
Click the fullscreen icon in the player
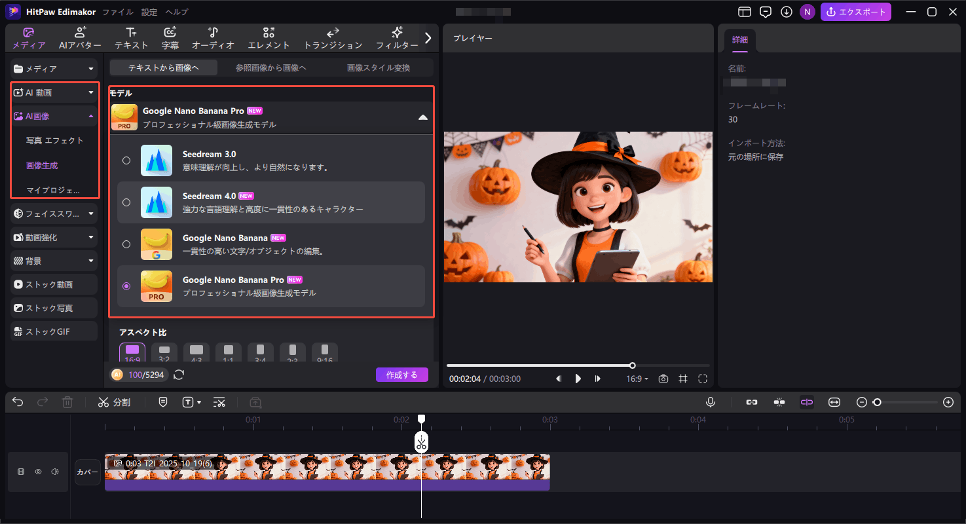[x=703, y=379]
